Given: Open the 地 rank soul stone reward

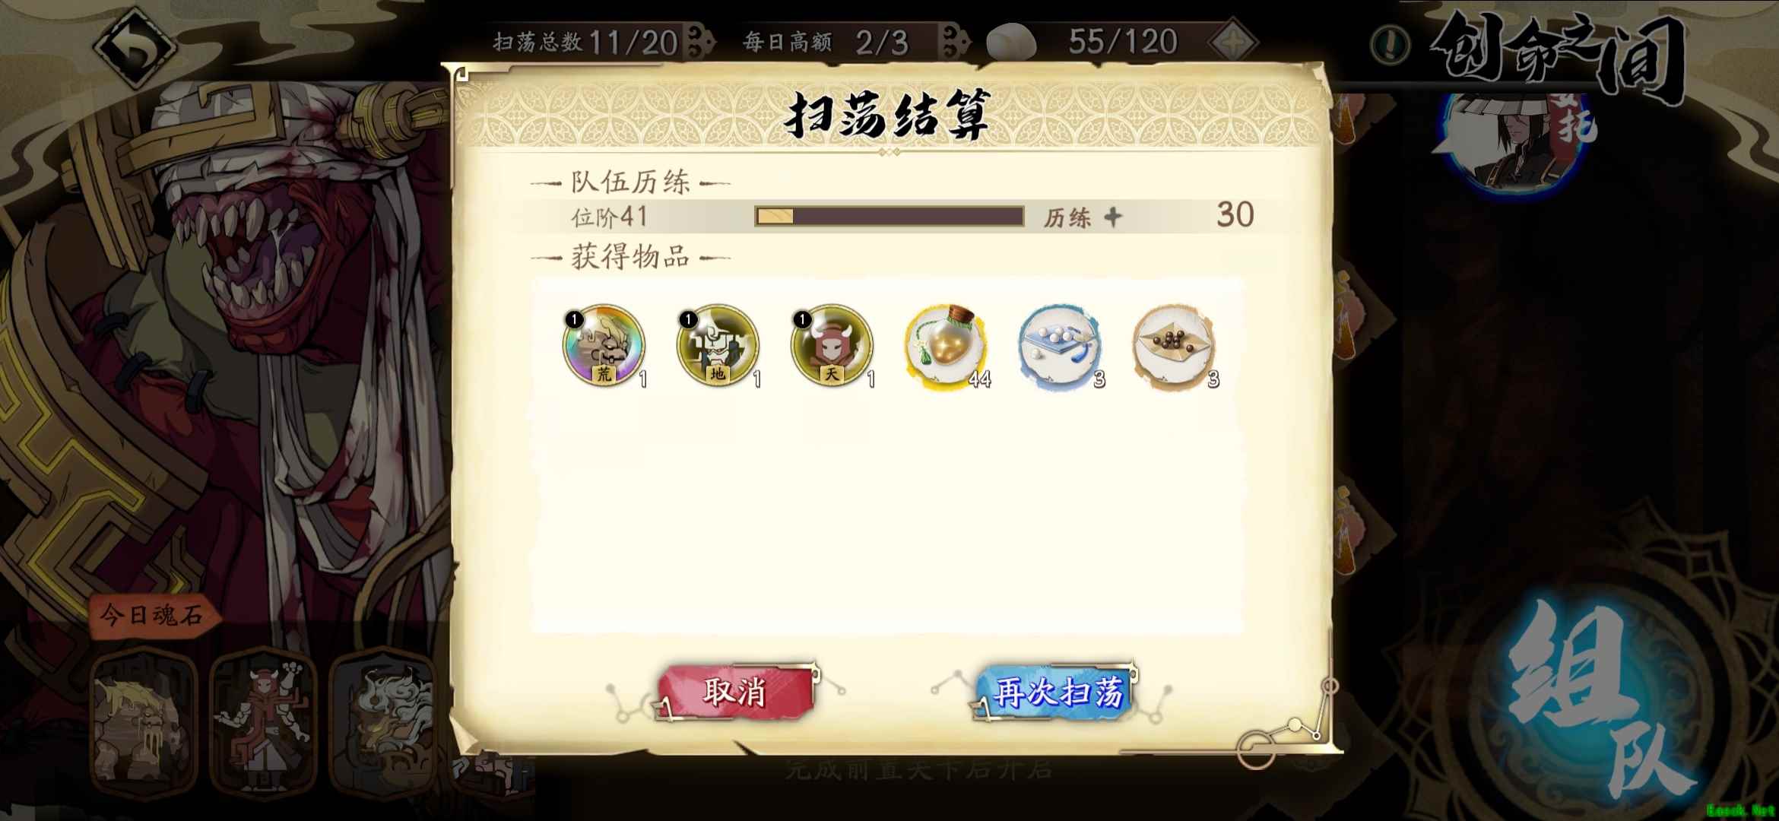Looking at the screenshot, I should click(718, 346).
